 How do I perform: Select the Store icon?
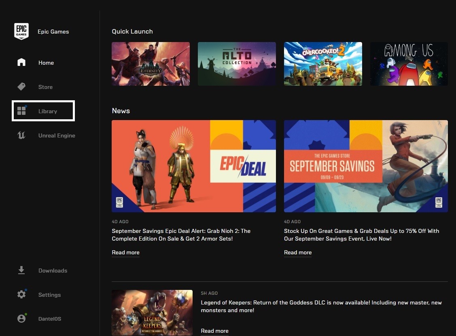pos(21,87)
